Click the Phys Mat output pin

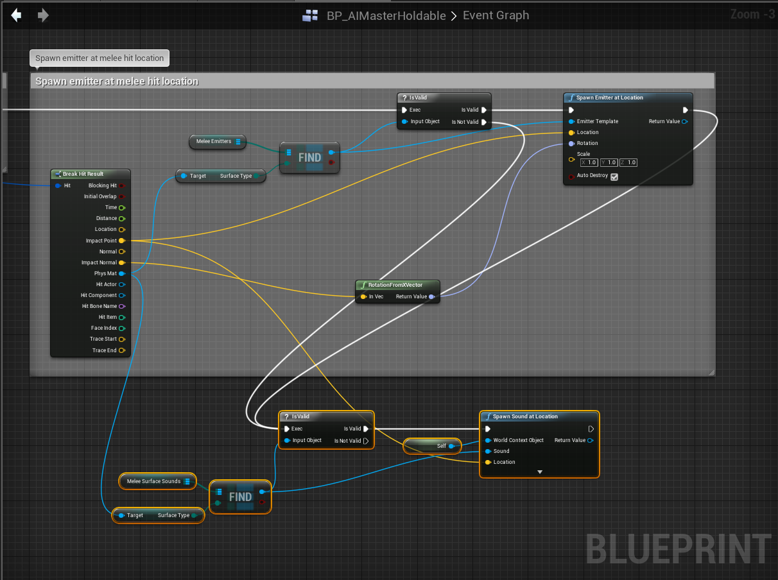pyautogui.click(x=122, y=273)
